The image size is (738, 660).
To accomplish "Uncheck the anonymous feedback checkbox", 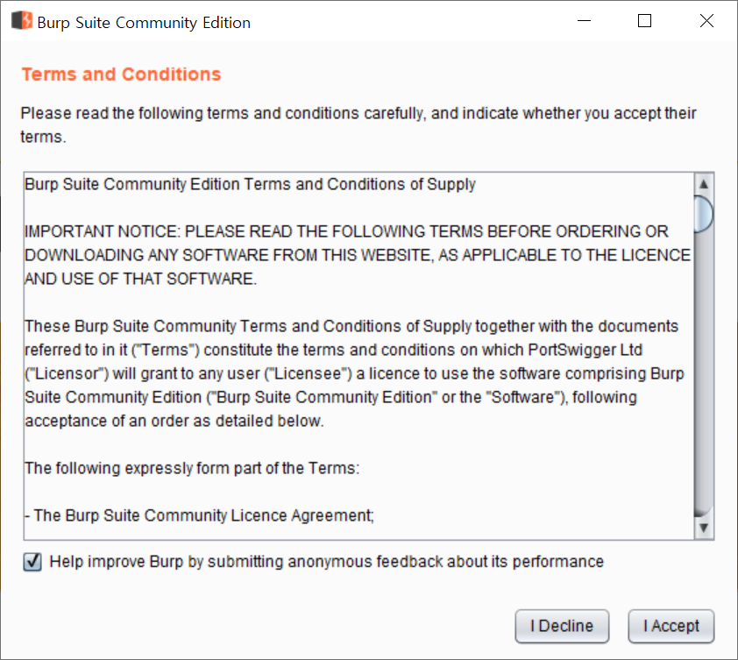I will [32, 562].
